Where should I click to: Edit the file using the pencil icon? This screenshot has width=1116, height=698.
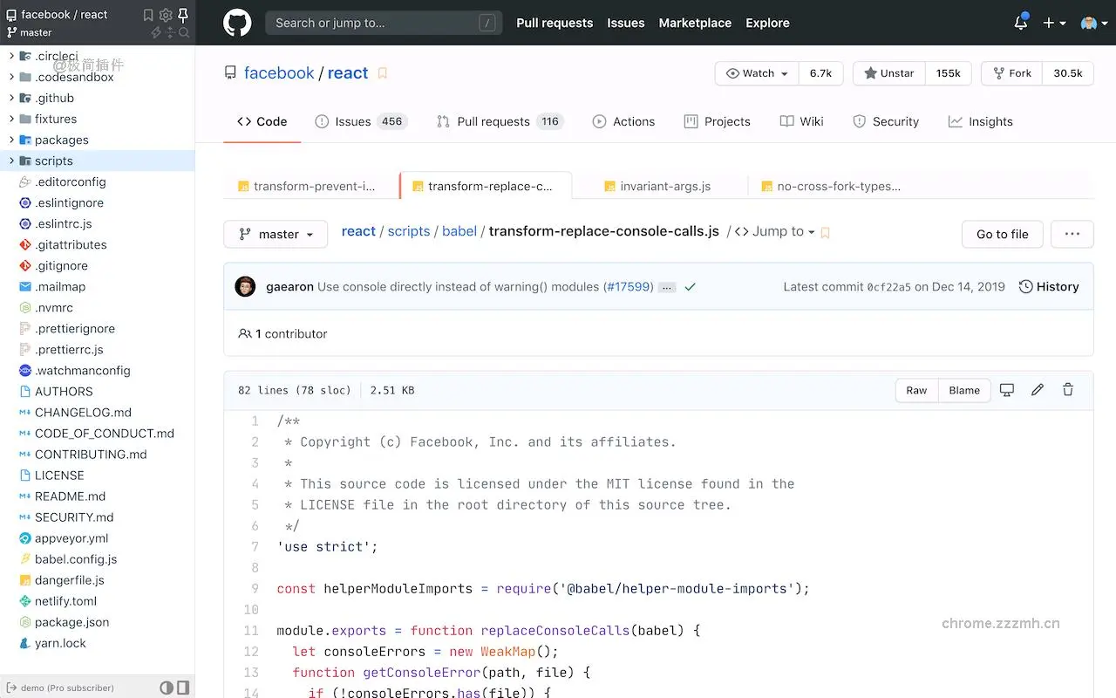click(1038, 390)
